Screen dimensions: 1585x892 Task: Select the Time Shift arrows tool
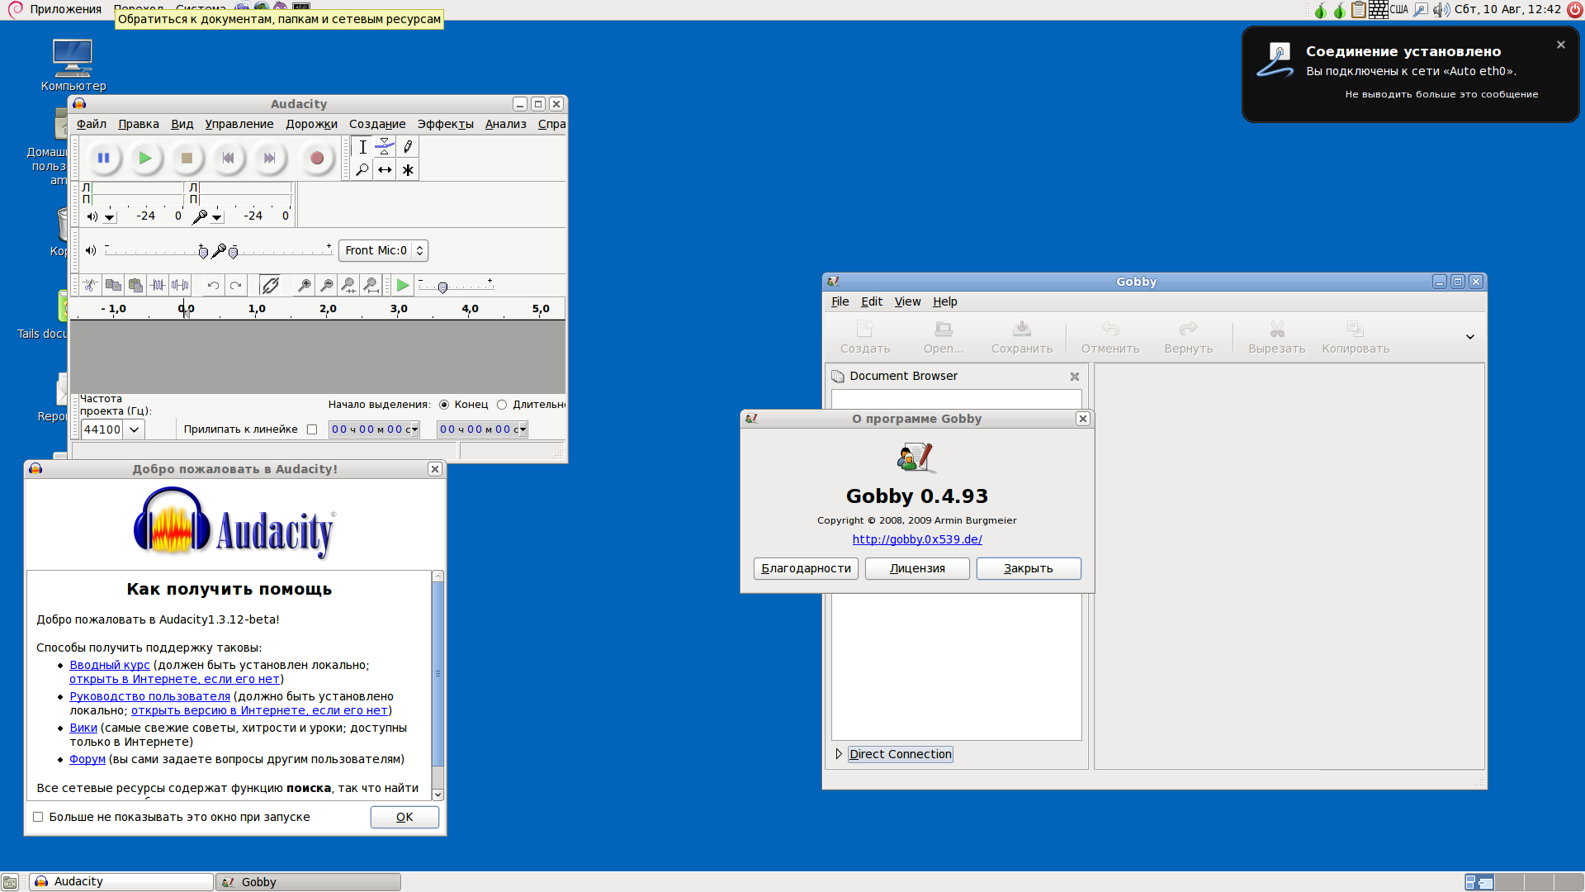(385, 169)
